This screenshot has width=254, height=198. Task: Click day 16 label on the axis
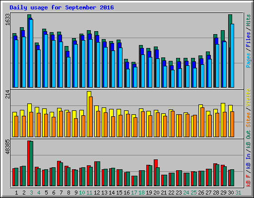tap(127, 193)
